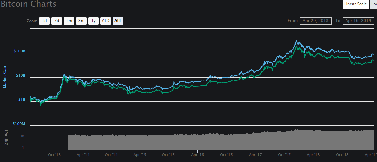Click the $100B axis label
This screenshot has width=377, height=162.
pos(19,51)
